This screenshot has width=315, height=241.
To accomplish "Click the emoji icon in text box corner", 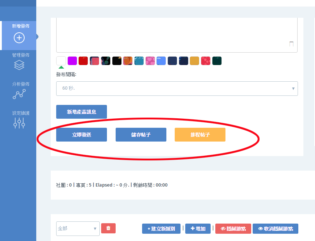I will pos(291,44).
